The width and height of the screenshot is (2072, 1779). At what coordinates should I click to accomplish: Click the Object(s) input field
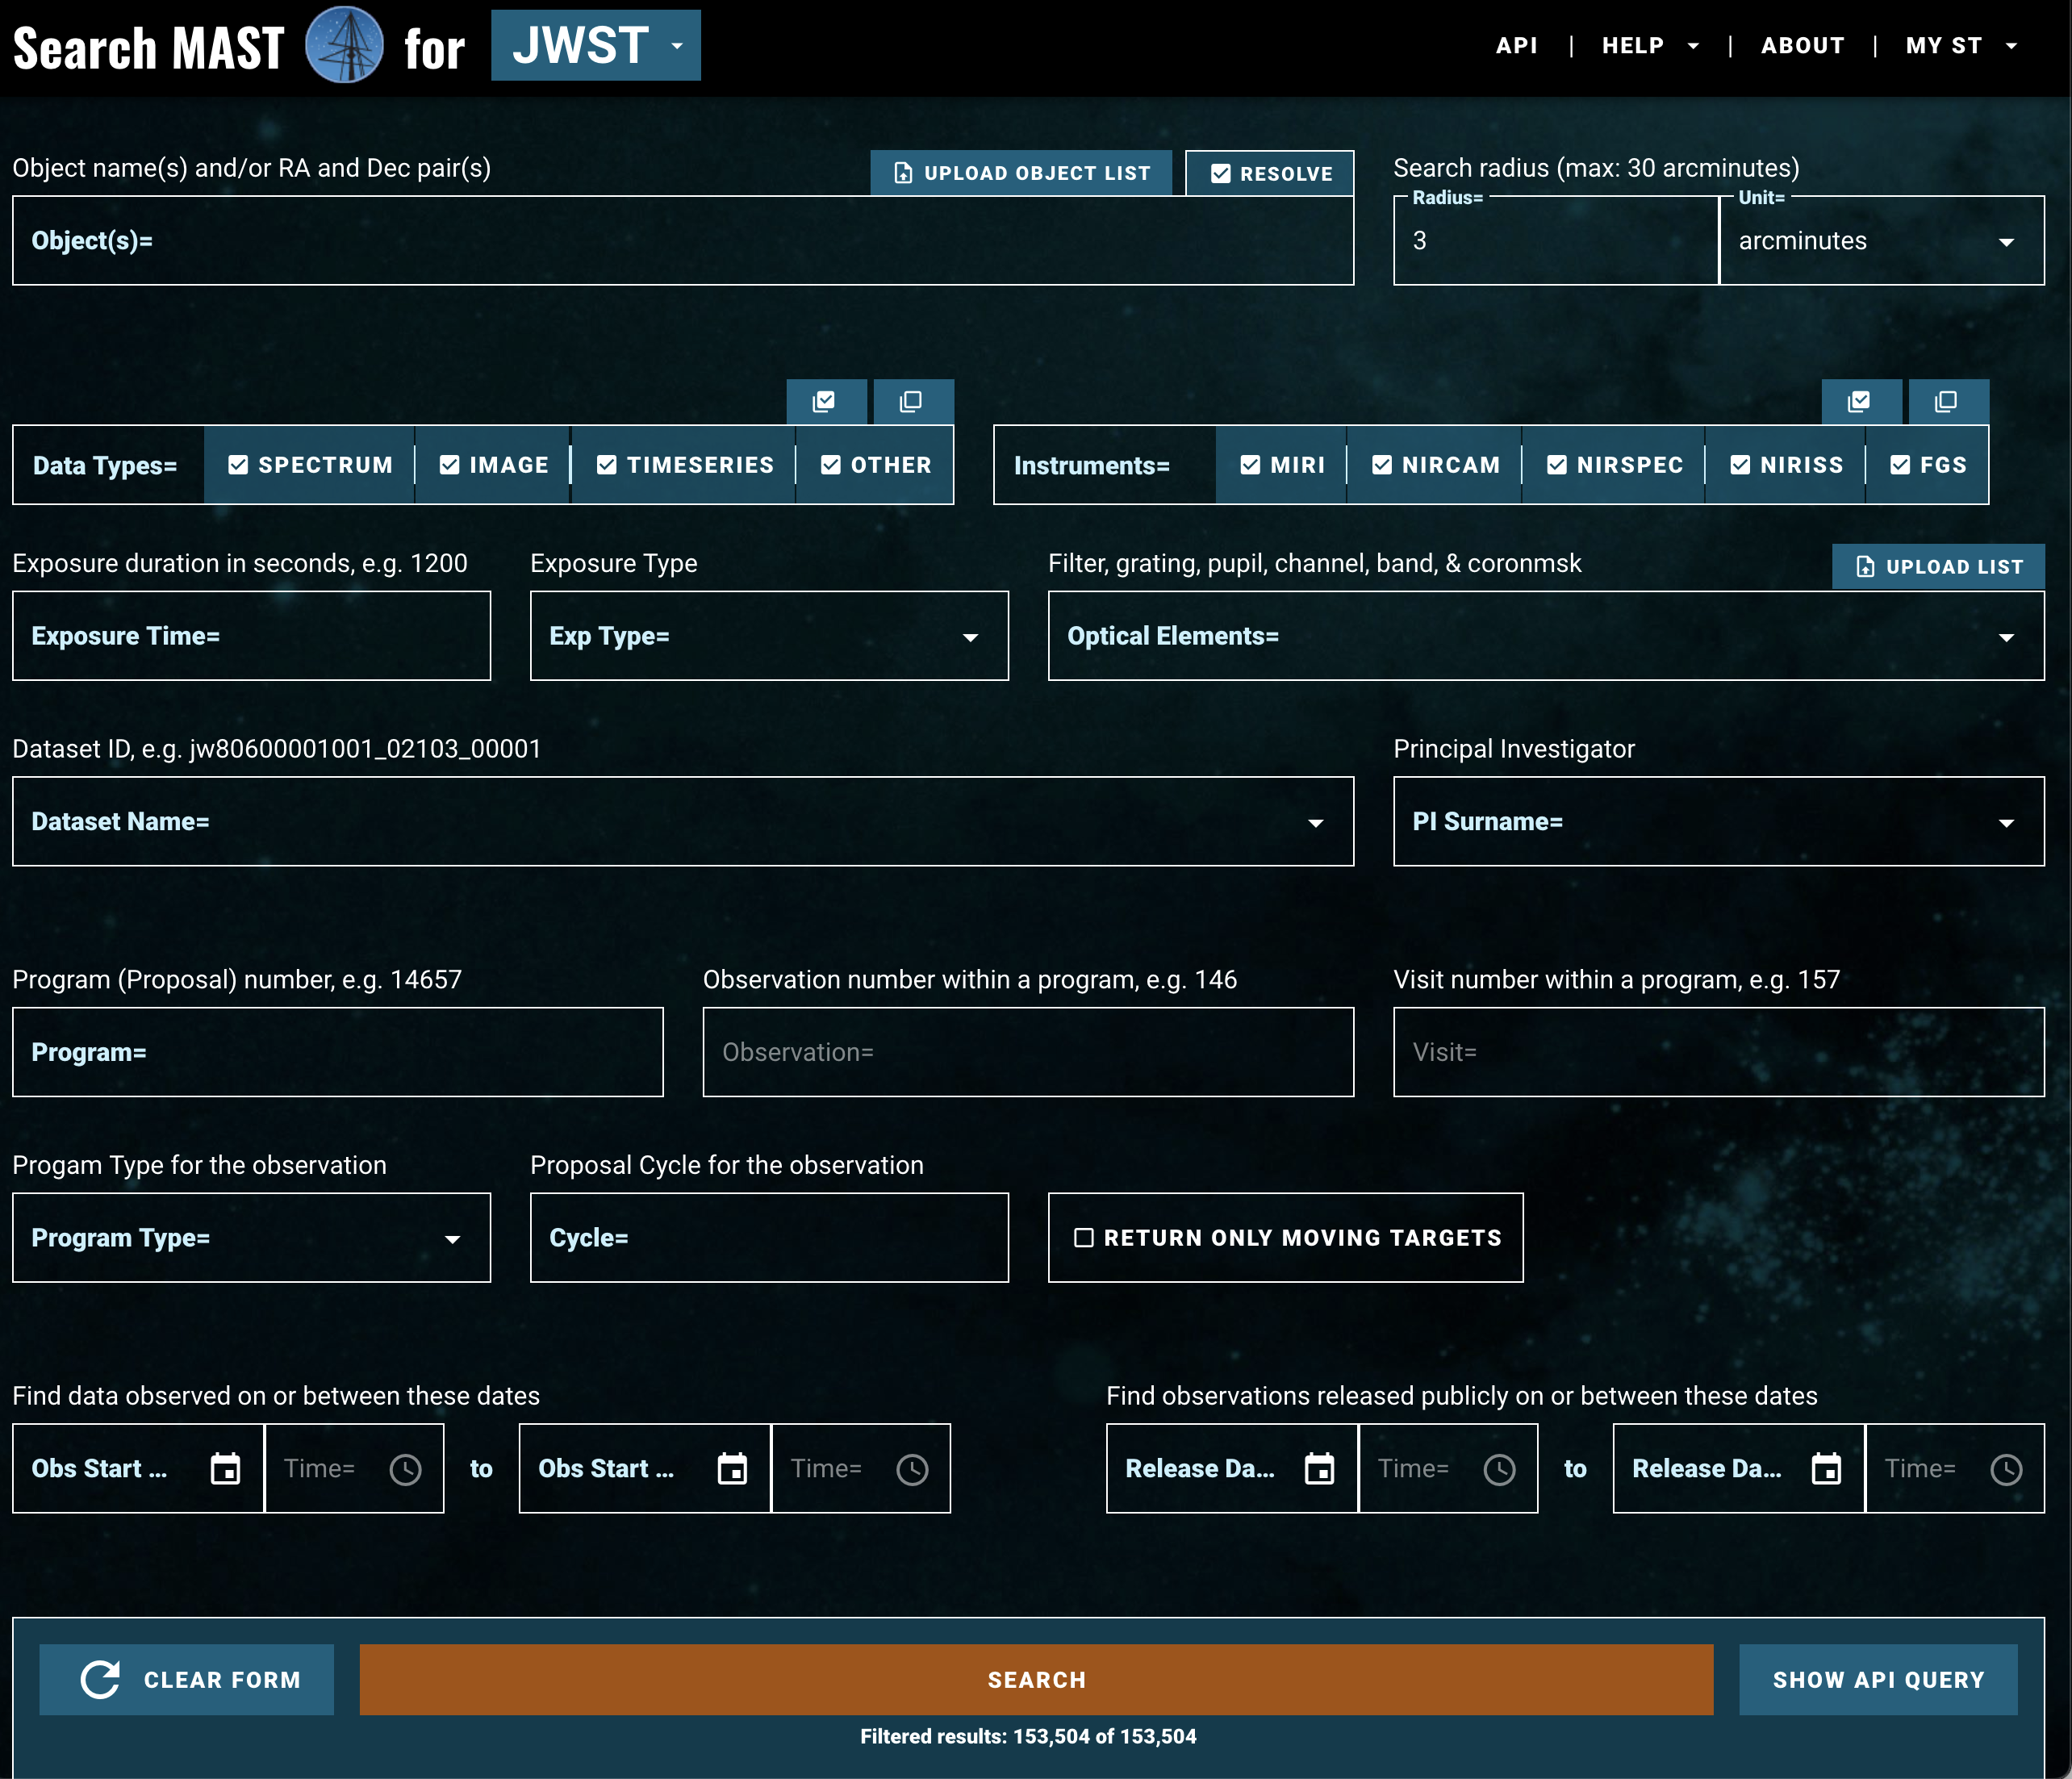coord(683,241)
